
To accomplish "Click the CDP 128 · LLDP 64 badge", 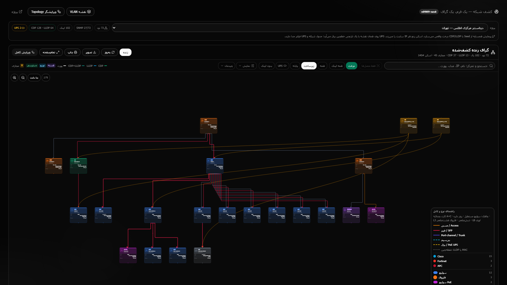I will tap(42, 28).
